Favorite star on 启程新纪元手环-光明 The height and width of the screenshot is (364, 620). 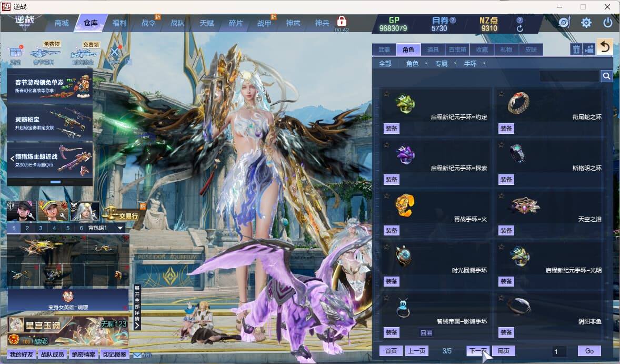pyautogui.click(x=501, y=247)
